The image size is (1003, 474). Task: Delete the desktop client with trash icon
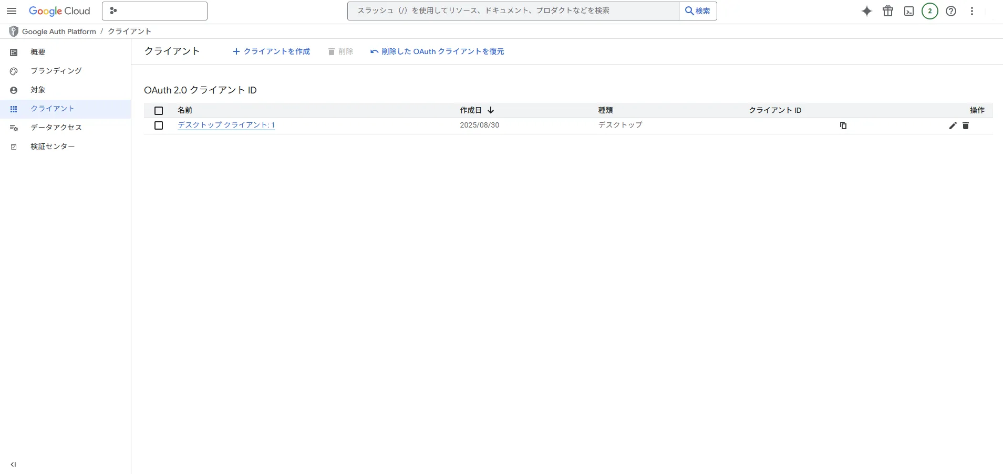tap(966, 125)
